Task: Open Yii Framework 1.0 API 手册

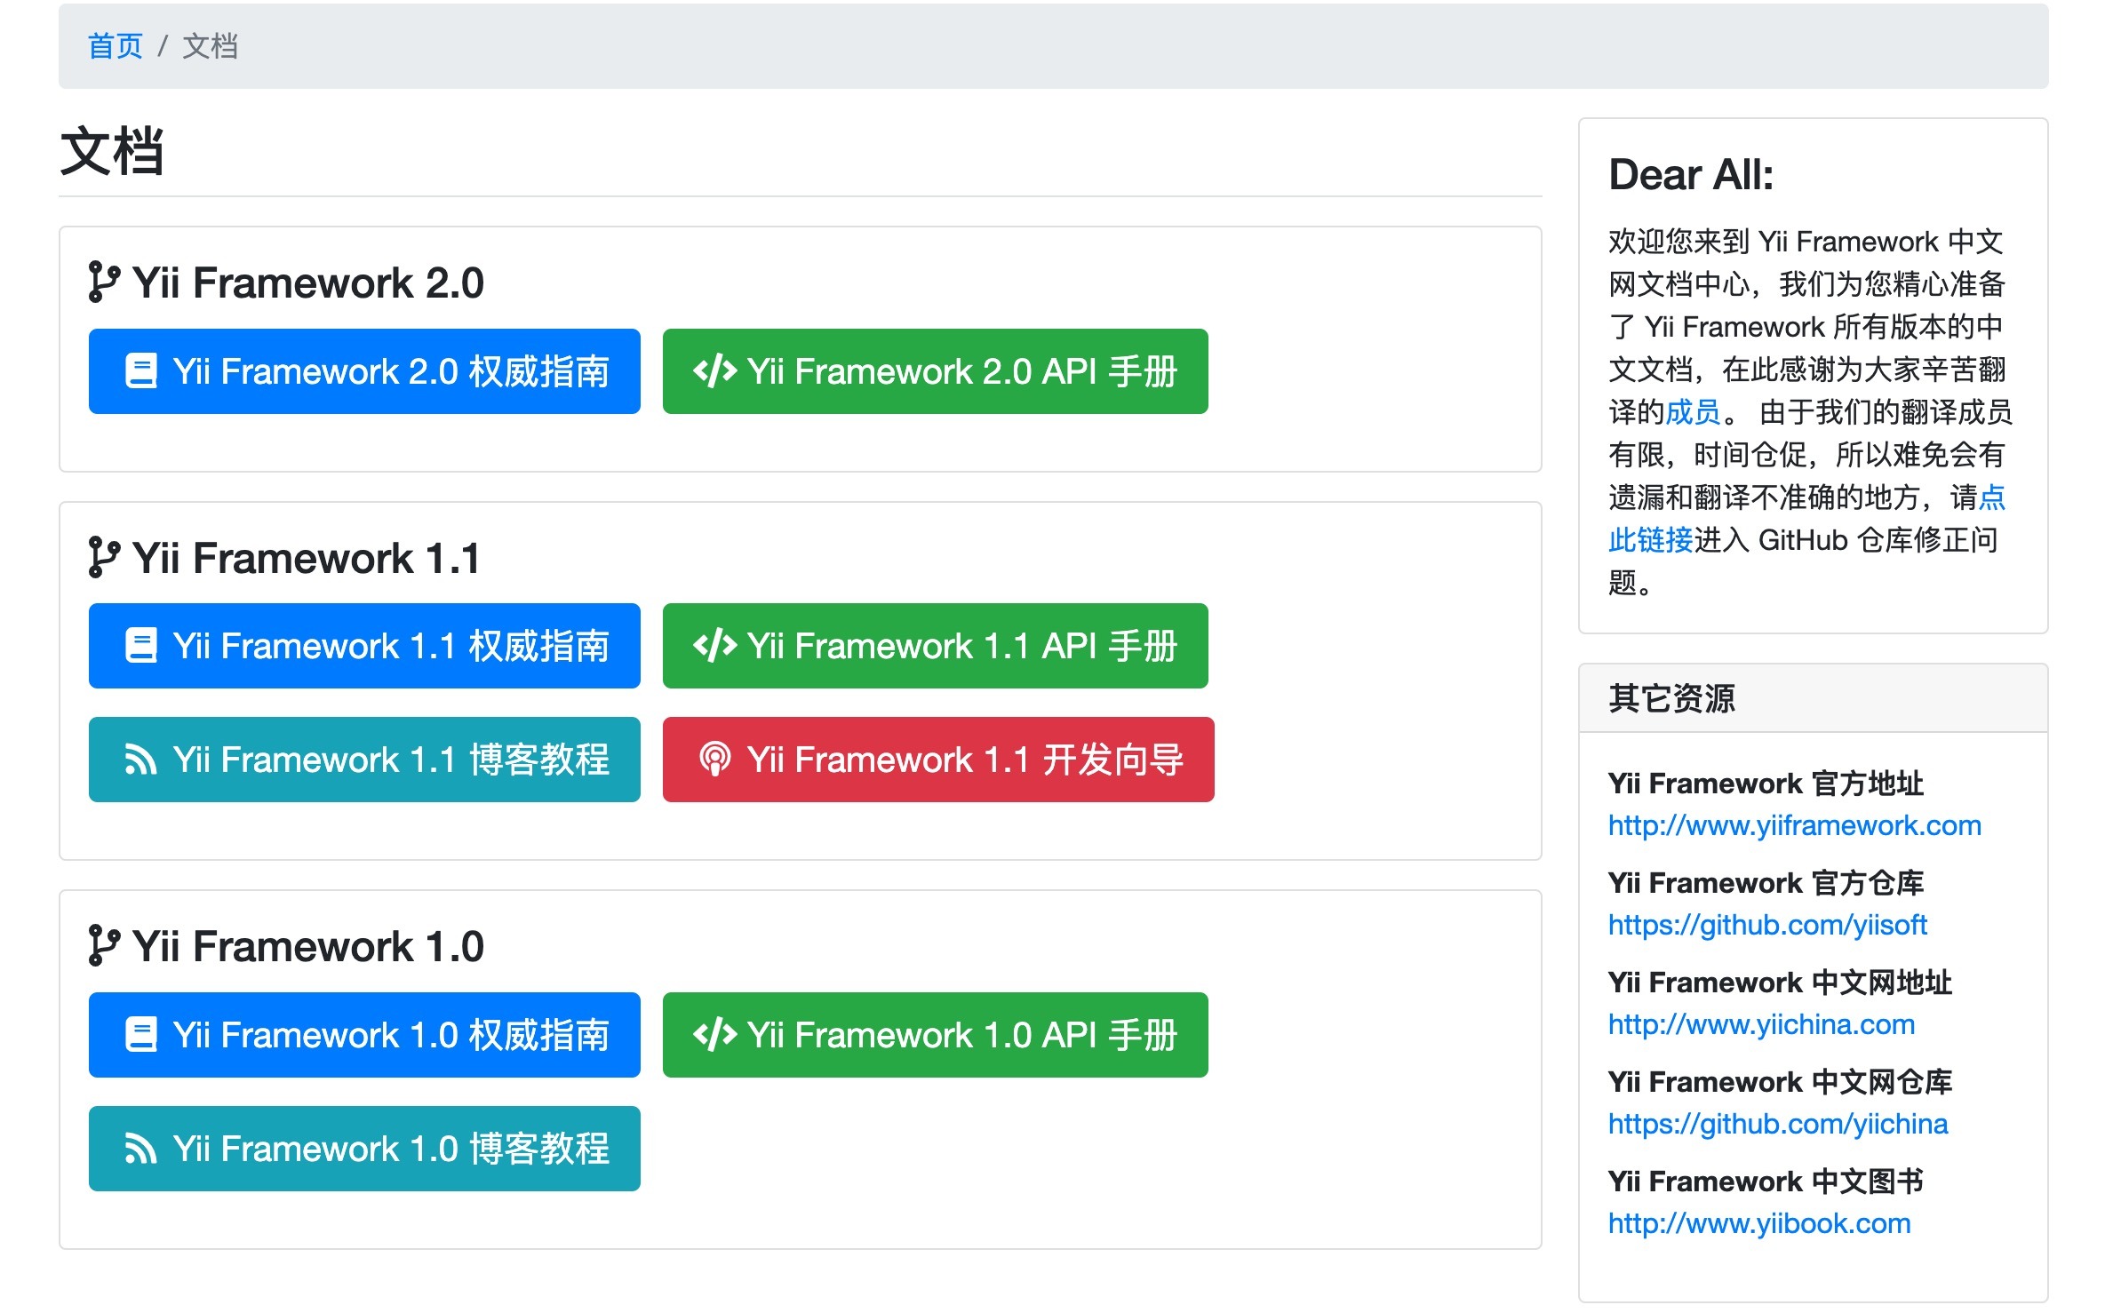Action: tap(935, 1035)
